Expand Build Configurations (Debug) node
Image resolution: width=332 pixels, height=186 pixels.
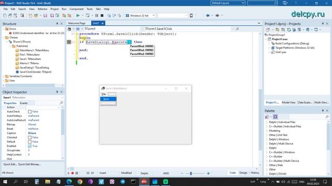click(269, 43)
